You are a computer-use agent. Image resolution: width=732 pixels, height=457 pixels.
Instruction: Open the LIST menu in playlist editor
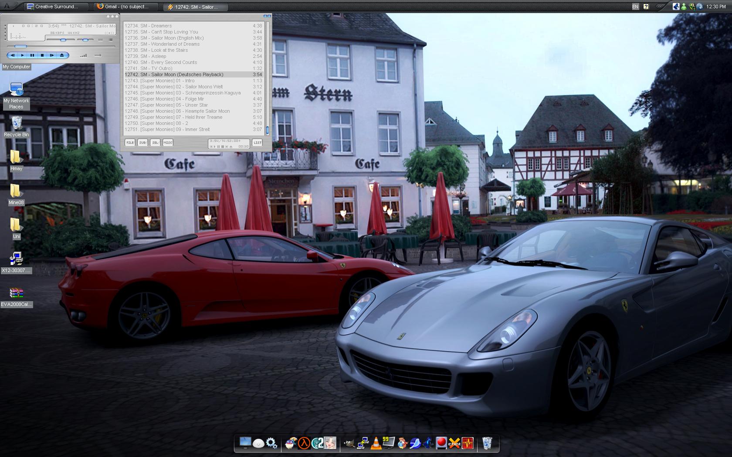click(258, 142)
